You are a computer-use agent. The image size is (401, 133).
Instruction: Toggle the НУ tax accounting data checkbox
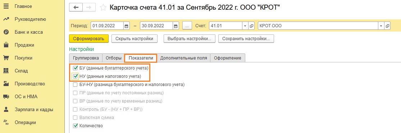tap(75, 76)
